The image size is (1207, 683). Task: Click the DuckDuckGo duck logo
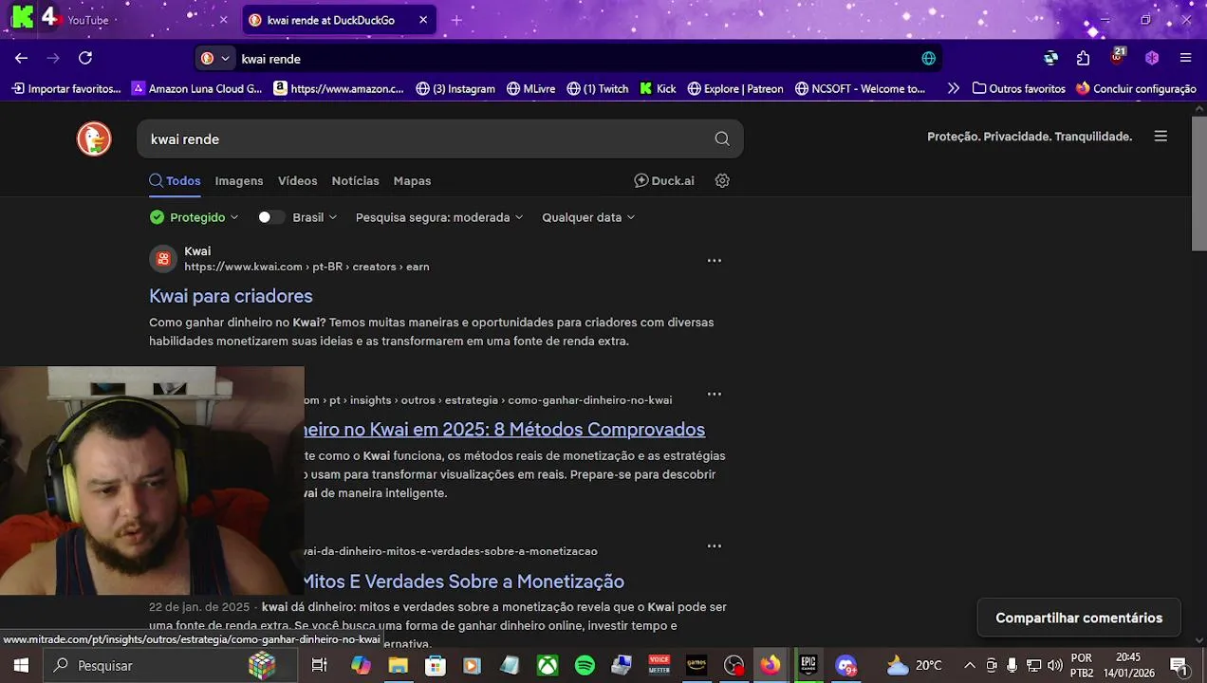point(94,138)
